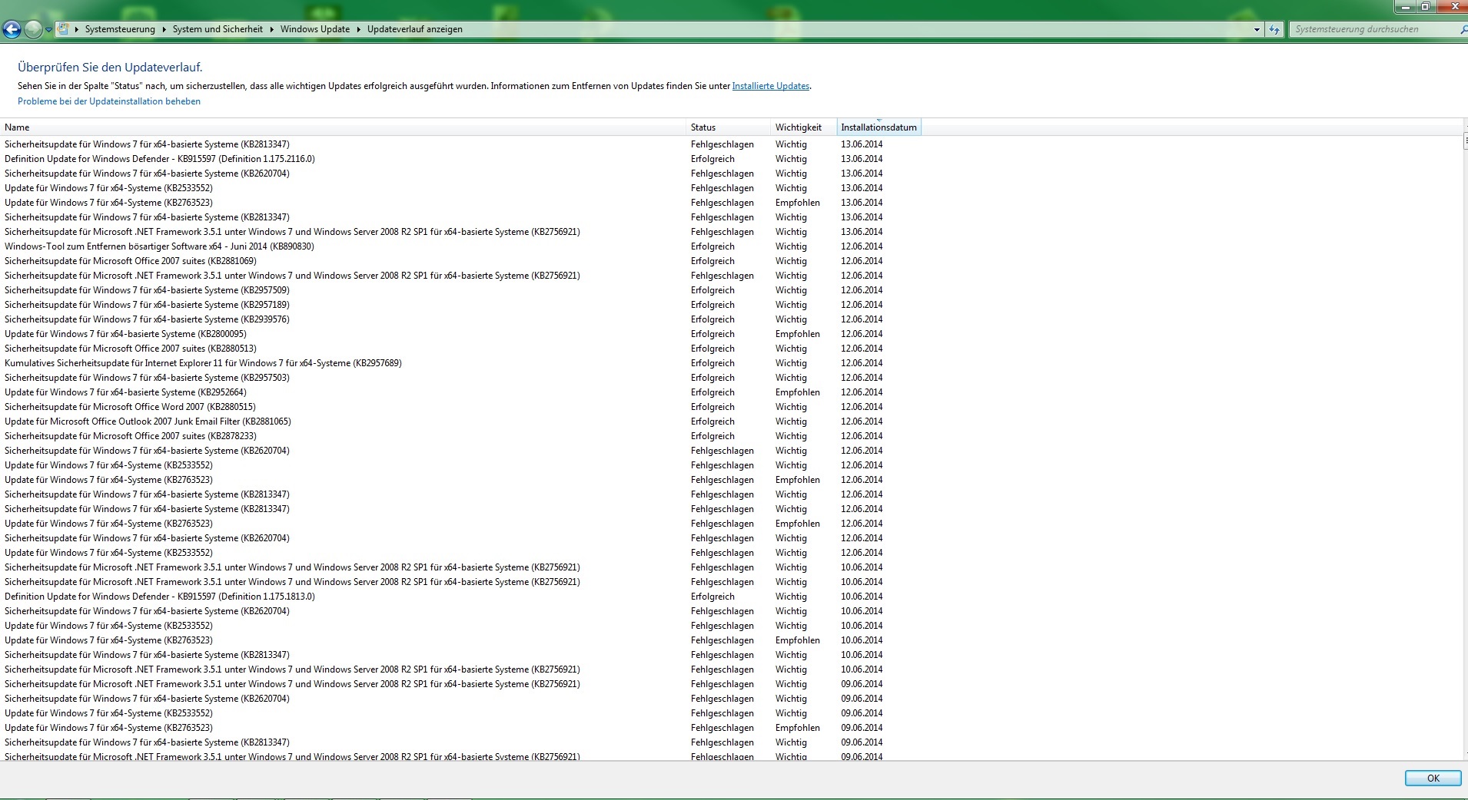Go to System und Sicherheit breadcrumb
Image resolution: width=1468 pixels, height=800 pixels.
218,29
